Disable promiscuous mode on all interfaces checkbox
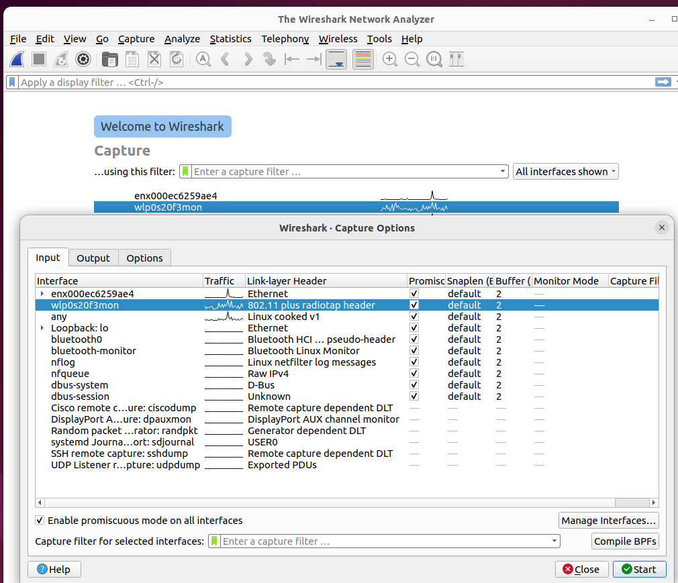The width and height of the screenshot is (678, 583). click(x=40, y=521)
